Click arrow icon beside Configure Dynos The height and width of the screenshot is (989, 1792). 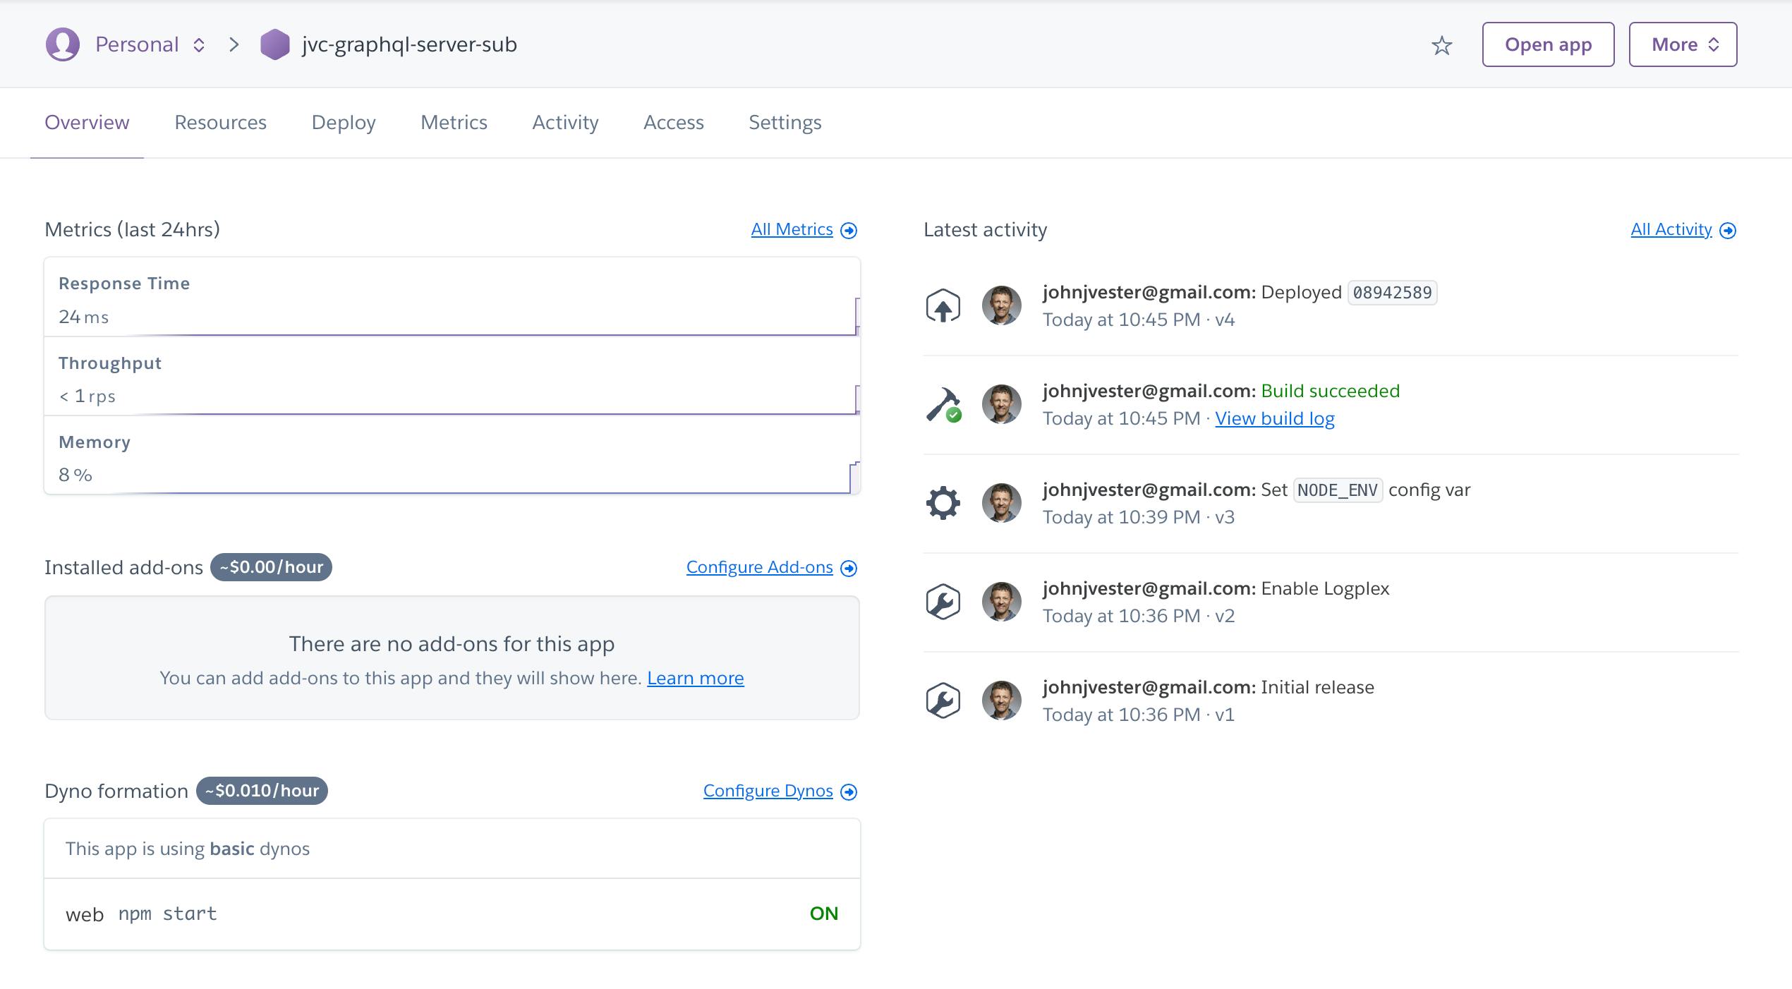tap(849, 792)
